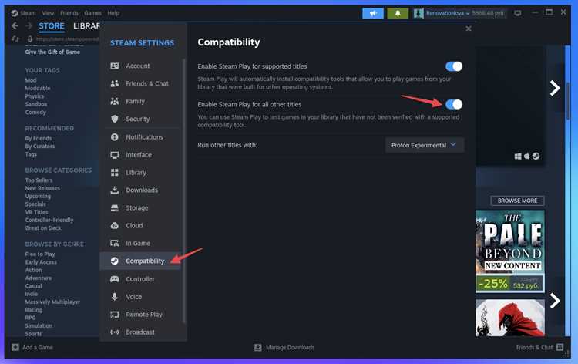Viewport: 578px width, 364px height.
Task: Open the Friends menu
Action: pyautogui.click(x=69, y=13)
